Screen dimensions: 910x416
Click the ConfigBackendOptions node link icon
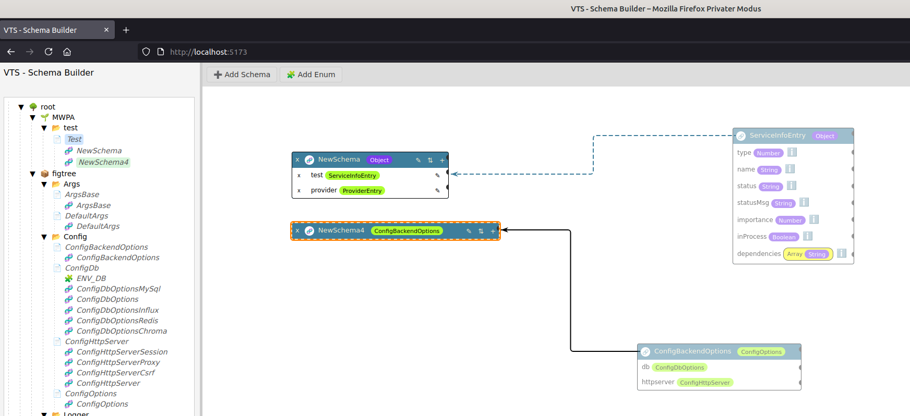point(645,352)
